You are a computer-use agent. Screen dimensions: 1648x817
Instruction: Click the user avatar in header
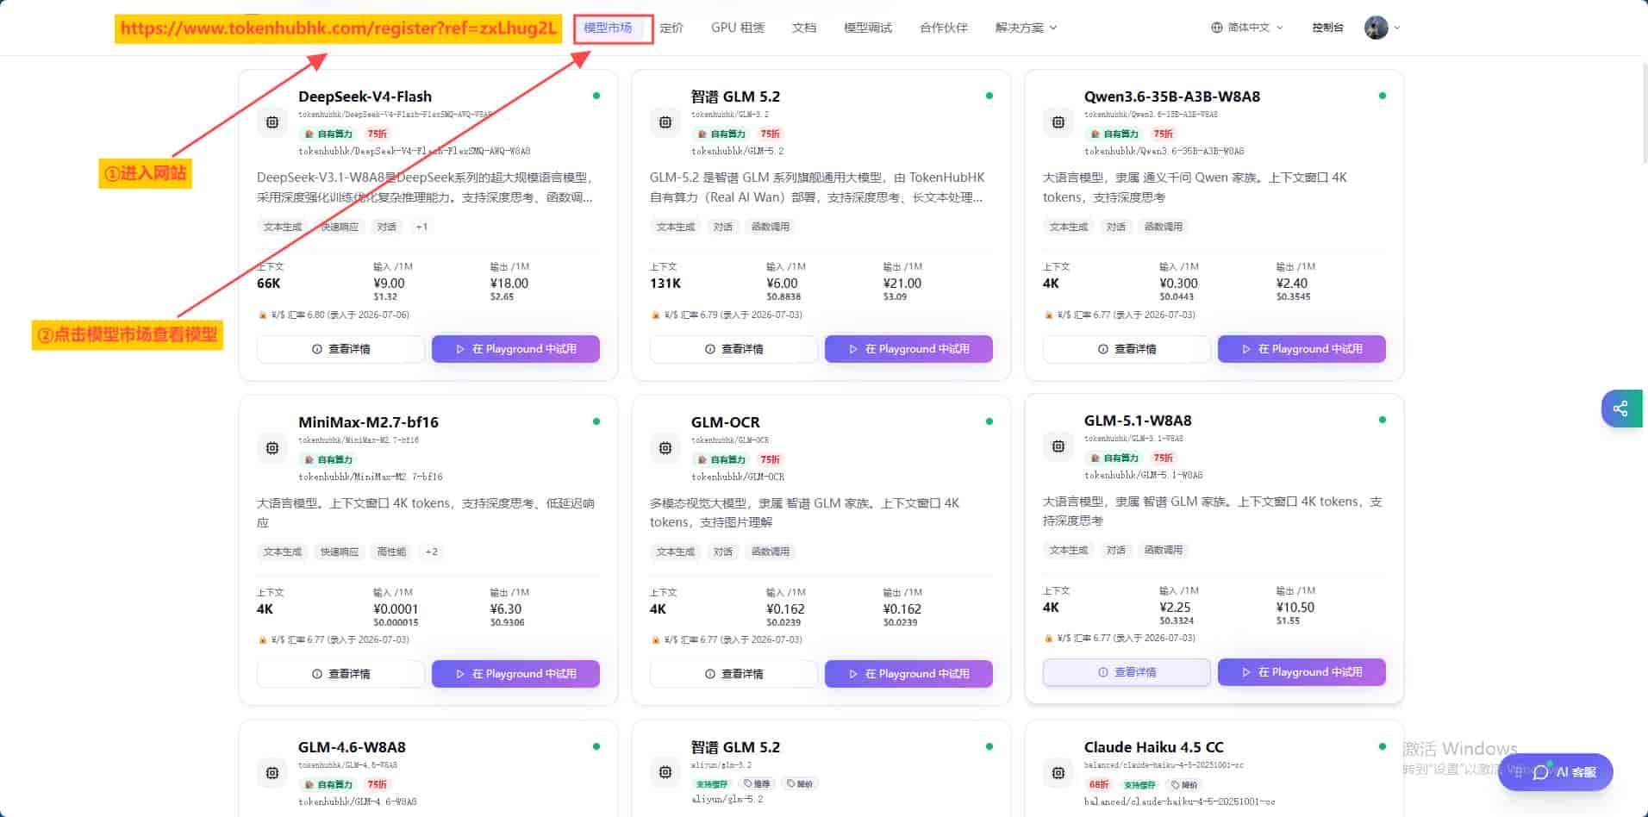(x=1376, y=28)
